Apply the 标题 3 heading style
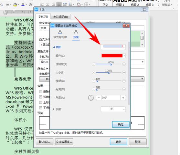180x155 pixels. tap(150, 3)
